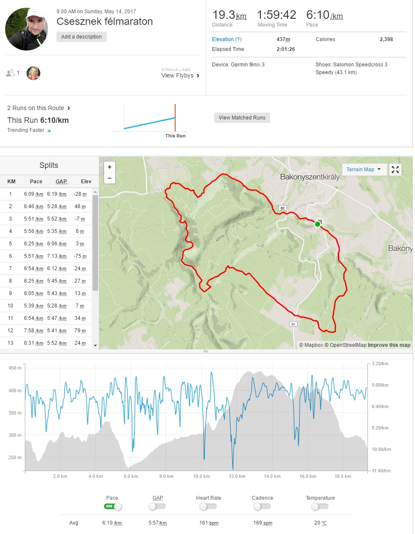Viewport: 415px width, 534px height.
Task: Enable the GAP chart toggle
Action: [157, 507]
